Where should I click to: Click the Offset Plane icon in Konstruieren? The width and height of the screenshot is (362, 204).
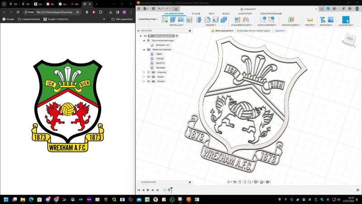click(291, 20)
